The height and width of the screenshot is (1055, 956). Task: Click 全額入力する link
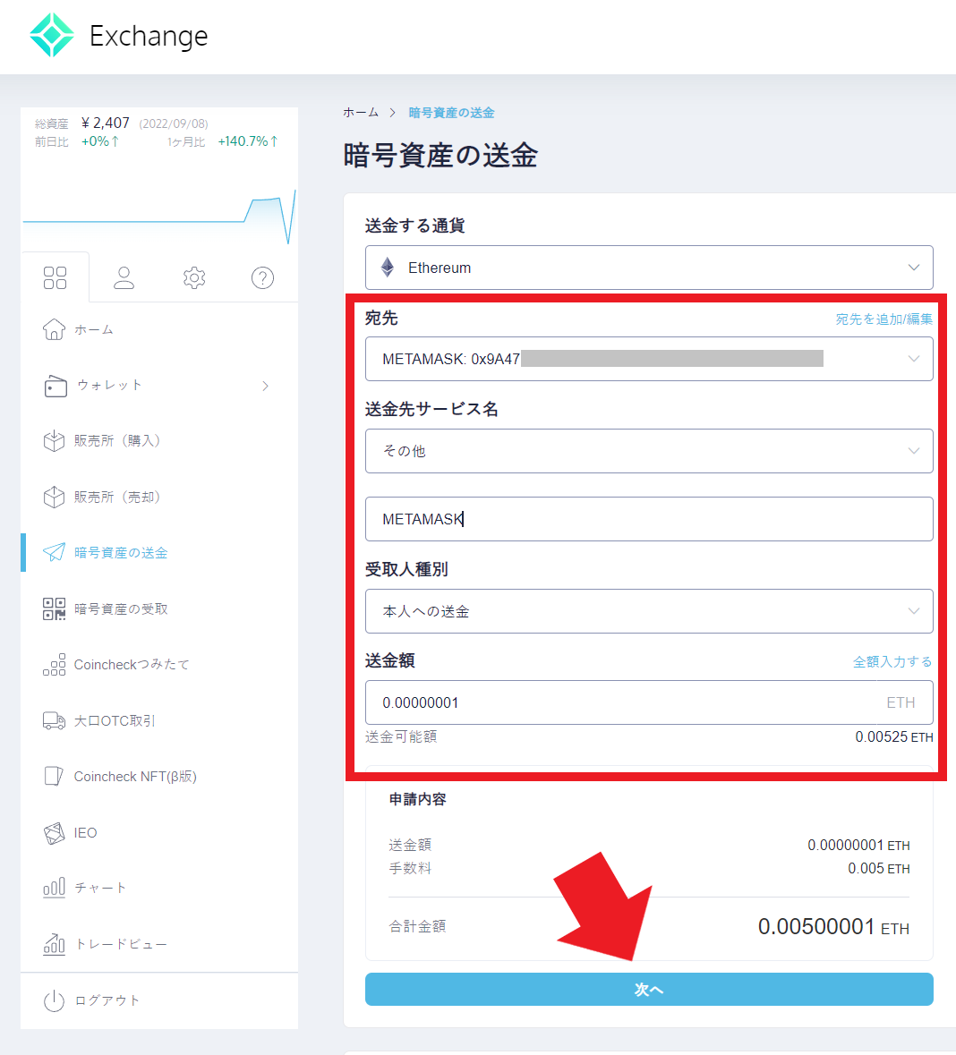tap(892, 662)
